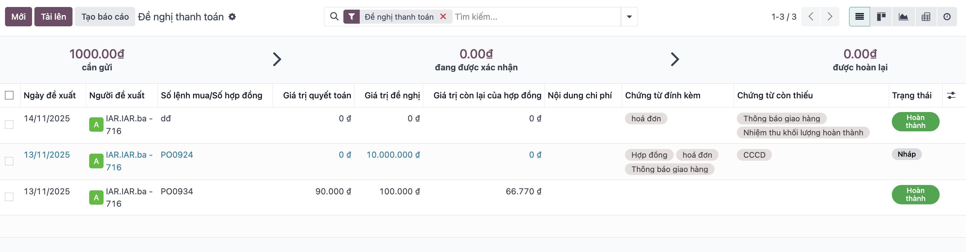
Task: Click the Mới button
Action: coord(18,17)
